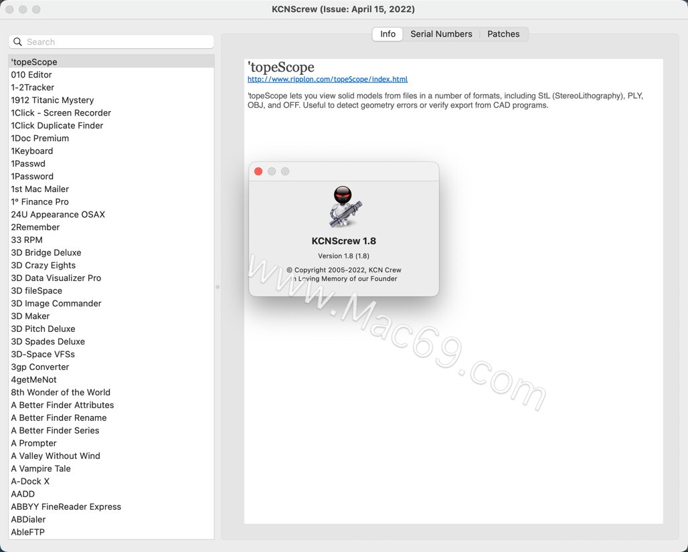Minimize the KCNScrew 1.8 about window
The image size is (688, 552).
coord(272,171)
